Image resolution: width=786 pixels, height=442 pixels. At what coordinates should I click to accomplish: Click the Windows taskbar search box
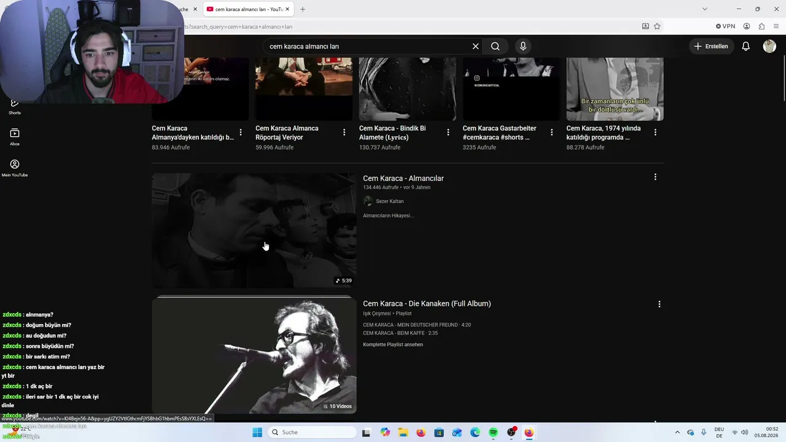313,432
